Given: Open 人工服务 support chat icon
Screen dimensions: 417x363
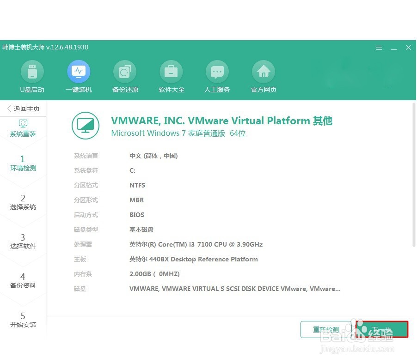Looking at the screenshot, I should point(217,72).
